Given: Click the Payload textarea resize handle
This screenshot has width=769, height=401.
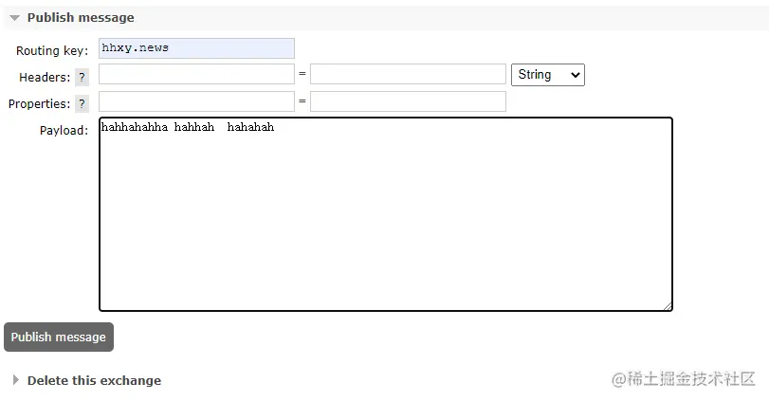Looking at the screenshot, I should 668,306.
